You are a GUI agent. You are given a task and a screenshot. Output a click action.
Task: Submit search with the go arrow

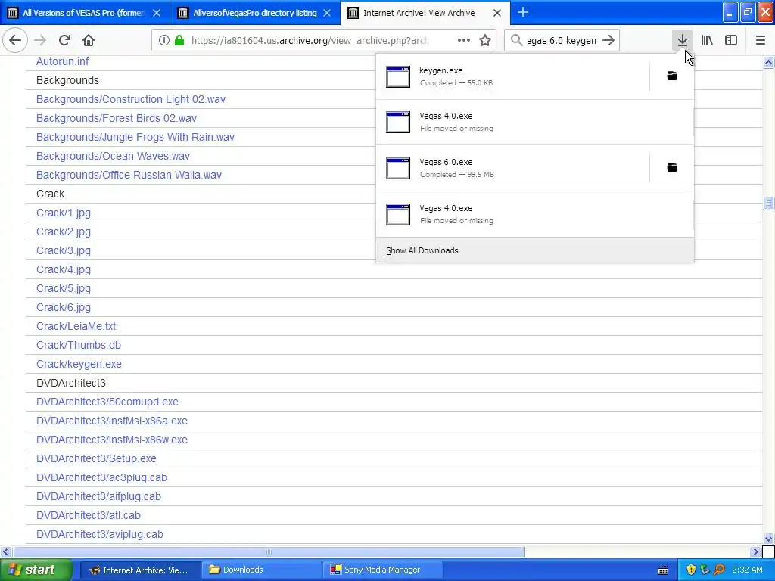coord(609,41)
